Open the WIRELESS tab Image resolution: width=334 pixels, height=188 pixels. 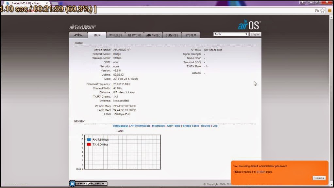pos(116,35)
